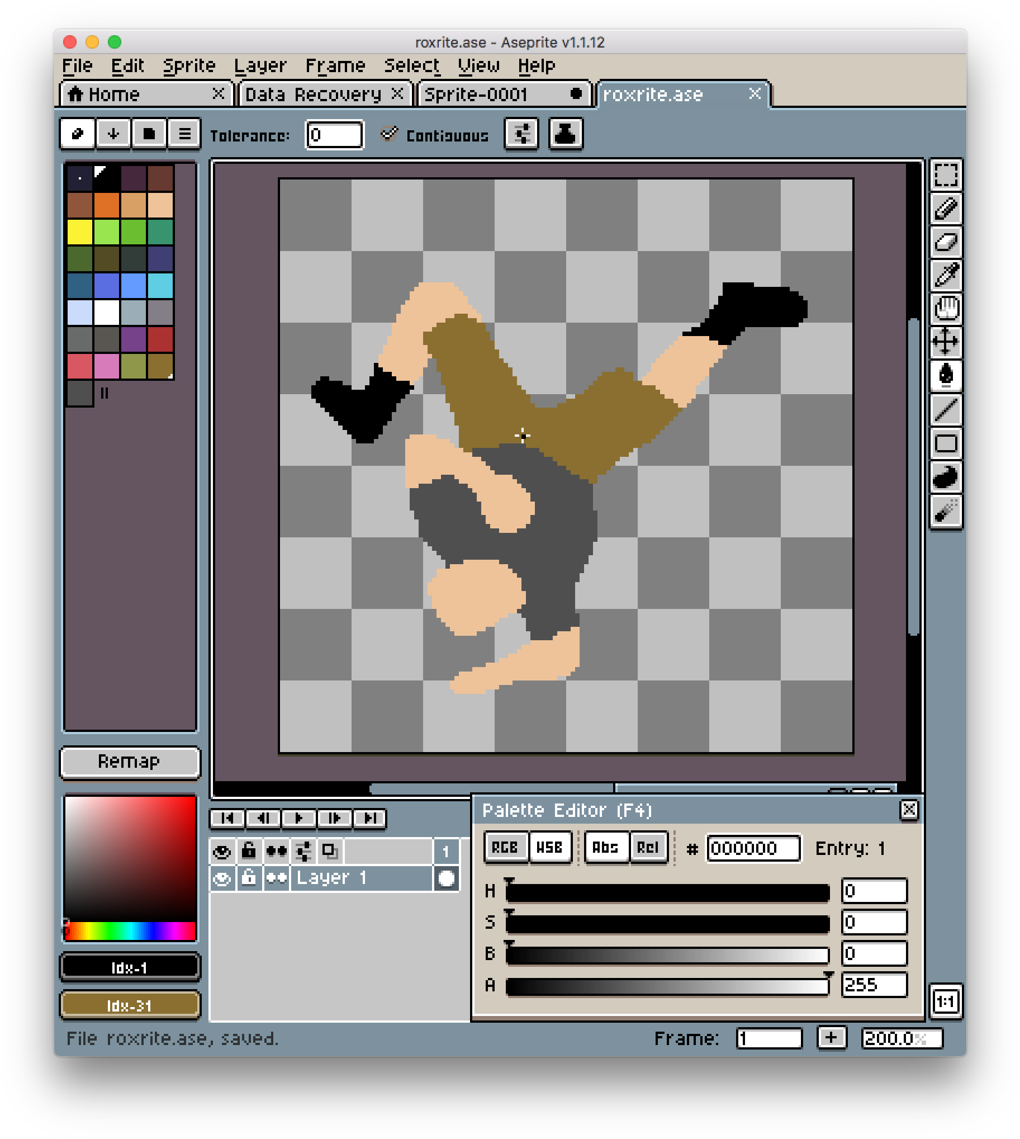The width and height of the screenshot is (1020, 1139).
Task: Select the rectangular marquee tool
Action: click(x=946, y=176)
